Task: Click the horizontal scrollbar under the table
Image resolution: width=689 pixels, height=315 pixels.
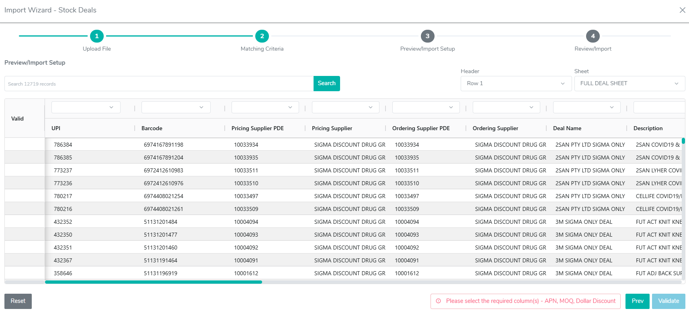Action: pos(154,282)
